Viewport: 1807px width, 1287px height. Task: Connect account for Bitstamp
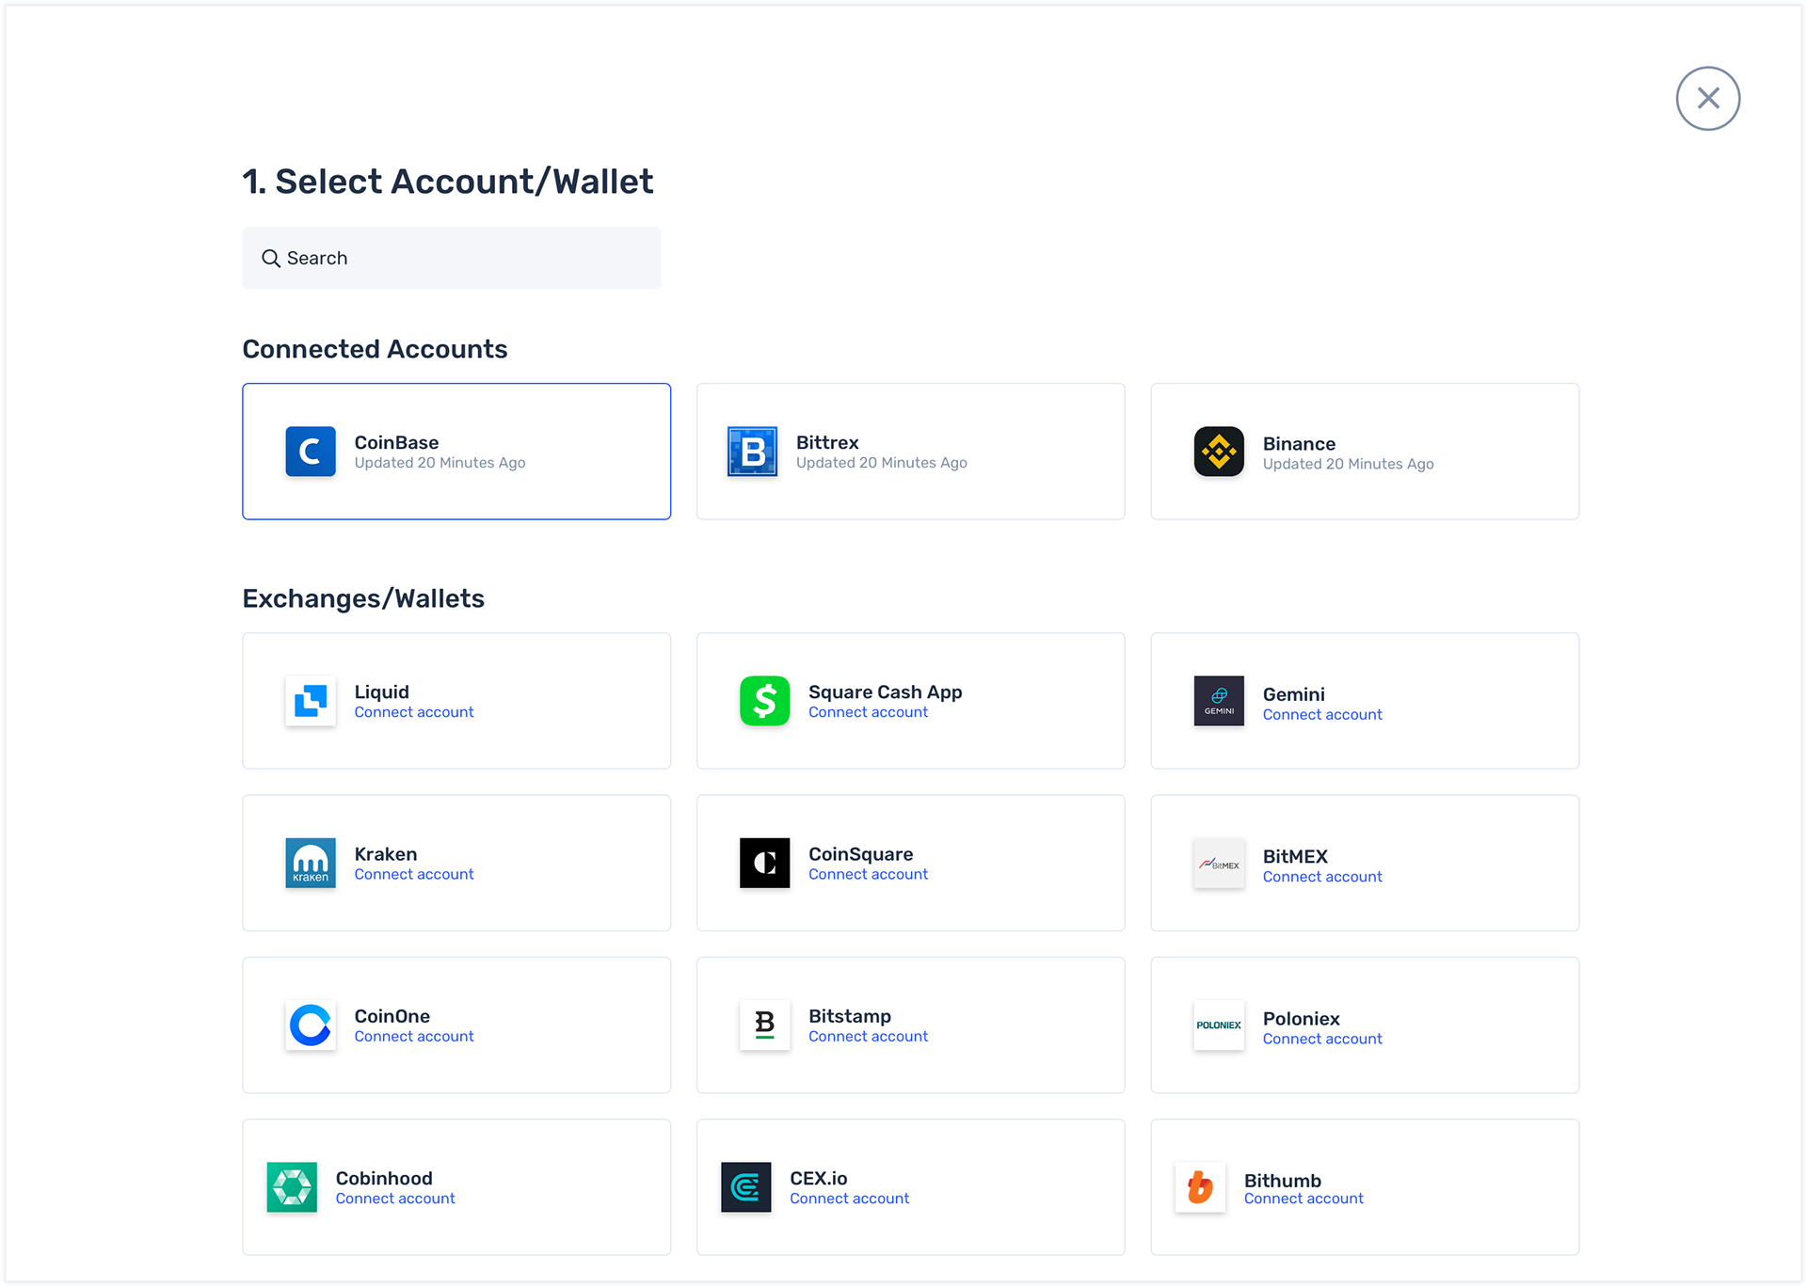[x=868, y=1037]
